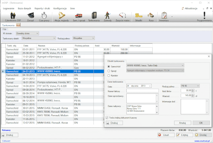Open Sam. i sprzęt fire truck module
Screen dimensions: 213x143
click(x=79, y=17)
